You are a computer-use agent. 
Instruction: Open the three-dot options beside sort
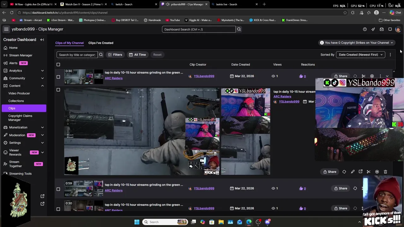click(390, 55)
